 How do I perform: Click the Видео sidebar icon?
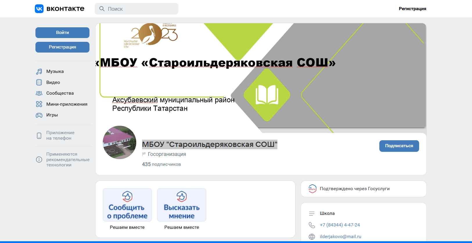[39, 82]
